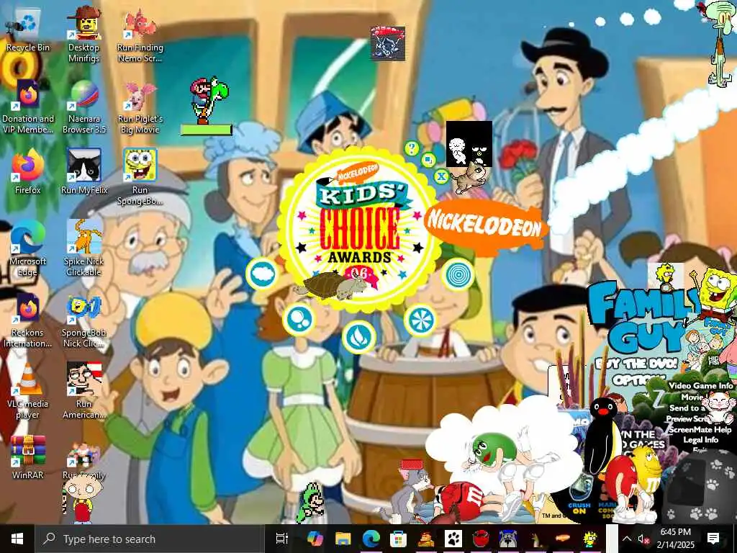Open Legal Info menu entry

(700, 440)
